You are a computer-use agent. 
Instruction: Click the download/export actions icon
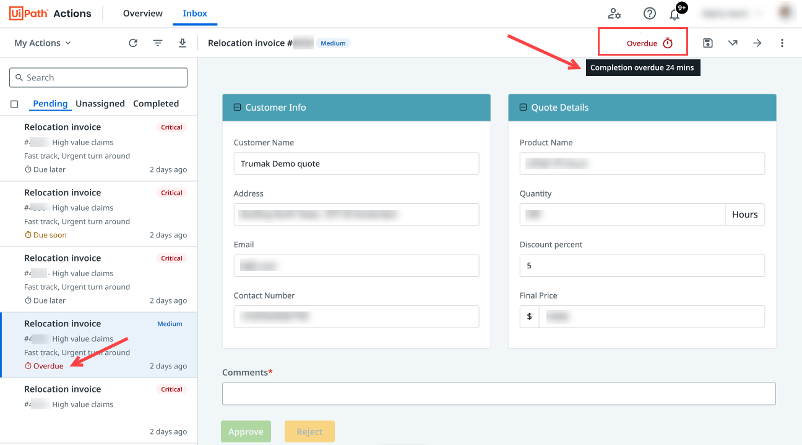pos(182,43)
